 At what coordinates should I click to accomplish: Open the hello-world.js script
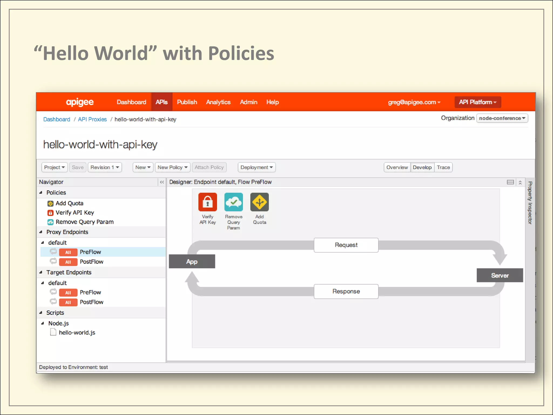[x=77, y=333]
